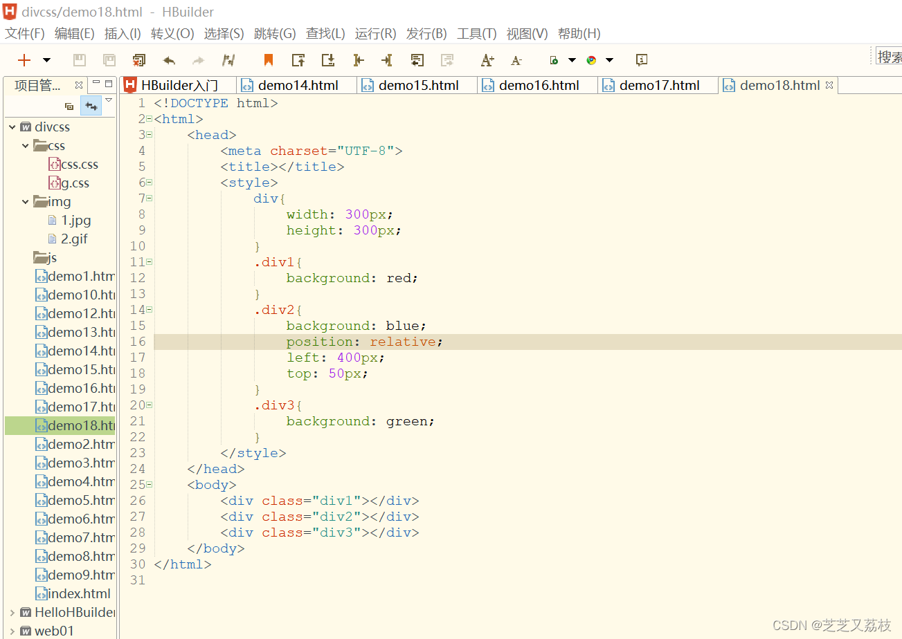Click the info panel icon in toolbar
The image size is (902, 639).
642,60
